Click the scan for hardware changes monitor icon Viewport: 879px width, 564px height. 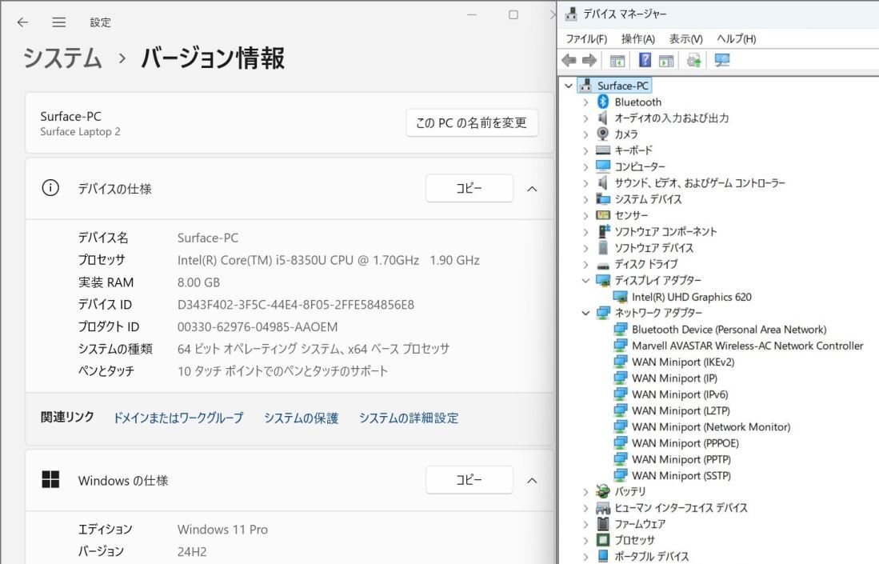[722, 60]
